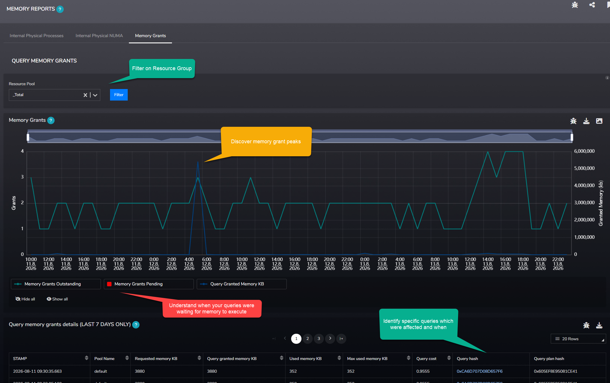Open query hash 0xCA6D707D08D657F6 link
This screenshot has width=610, height=383.
coord(480,371)
